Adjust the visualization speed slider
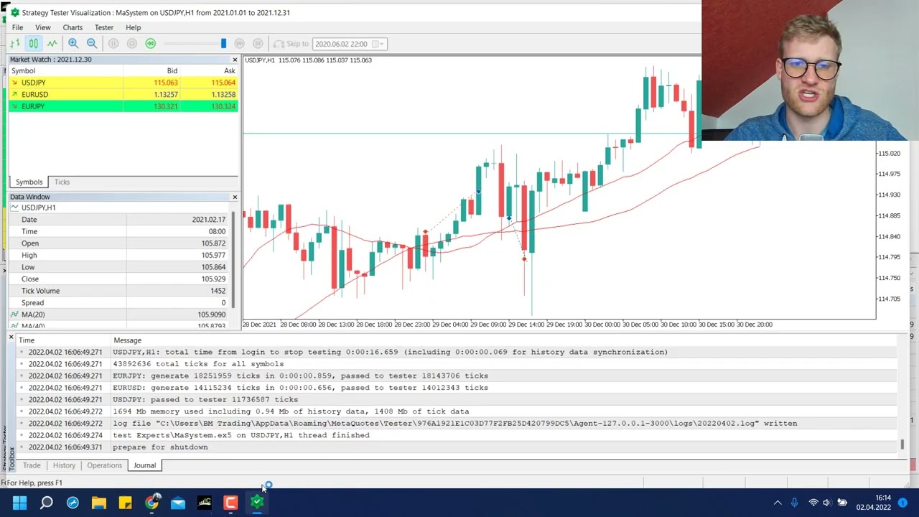Viewport: 919px width, 517px height. 223,44
